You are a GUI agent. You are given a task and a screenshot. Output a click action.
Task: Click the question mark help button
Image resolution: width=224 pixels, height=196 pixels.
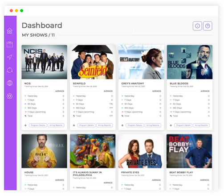[x=208, y=26]
